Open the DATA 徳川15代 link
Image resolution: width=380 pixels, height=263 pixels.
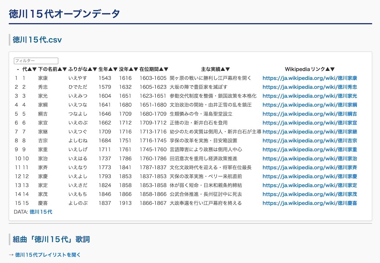click(41, 212)
